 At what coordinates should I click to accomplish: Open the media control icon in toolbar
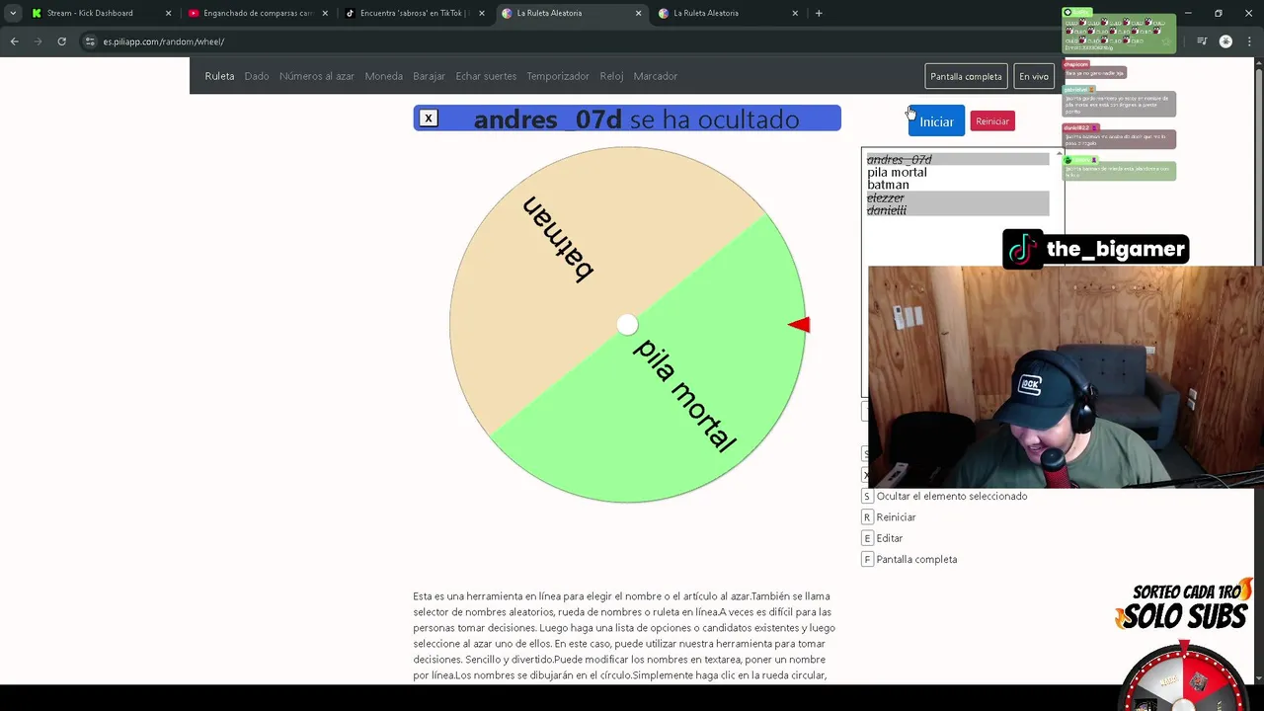(x=1202, y=41)
